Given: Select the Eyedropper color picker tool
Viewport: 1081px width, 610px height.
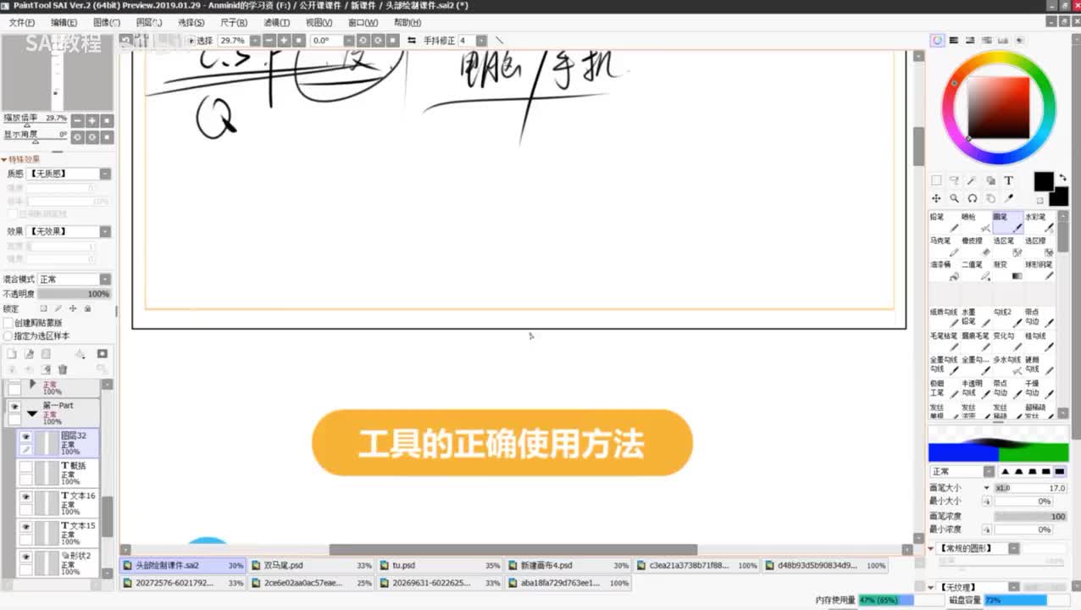Looking at the screenshot, I should 1008,198.
